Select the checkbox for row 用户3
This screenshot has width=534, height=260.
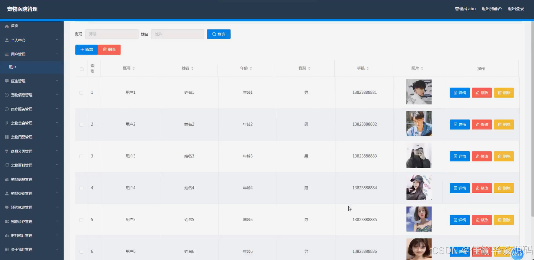81,156
